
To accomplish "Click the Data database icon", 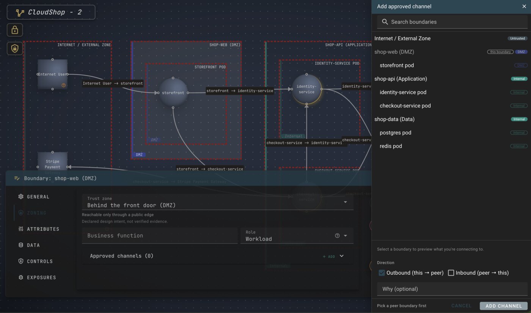I will tap(21, 245).
